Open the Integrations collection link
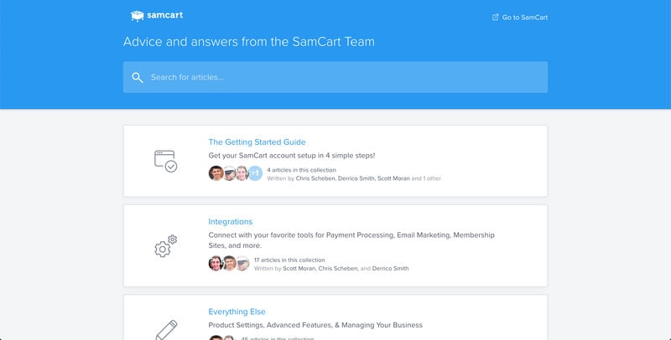The height and width of the screenshot is (340, 671). tap(230, 222)
